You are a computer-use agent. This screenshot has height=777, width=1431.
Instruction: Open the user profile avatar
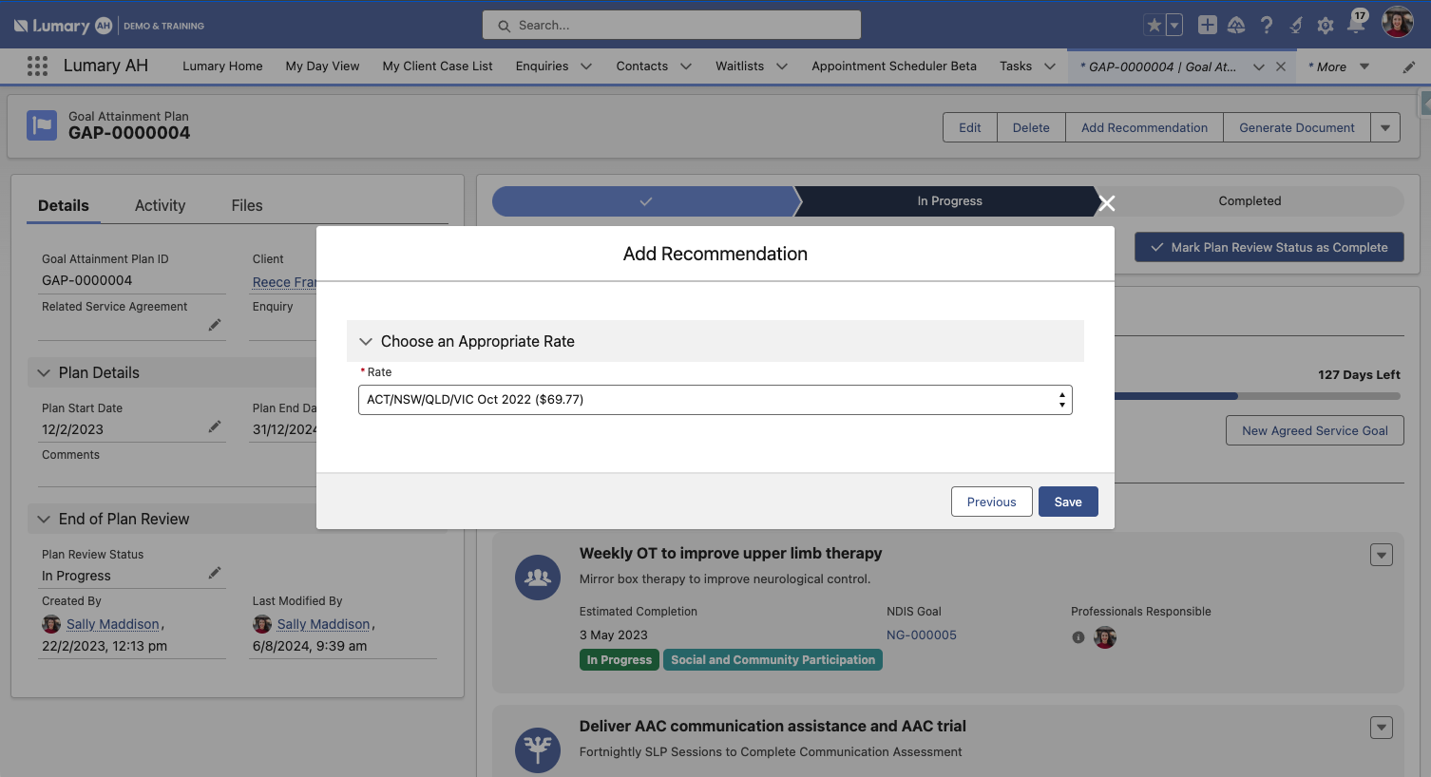pyautogui.click(x=1397, y=23)
